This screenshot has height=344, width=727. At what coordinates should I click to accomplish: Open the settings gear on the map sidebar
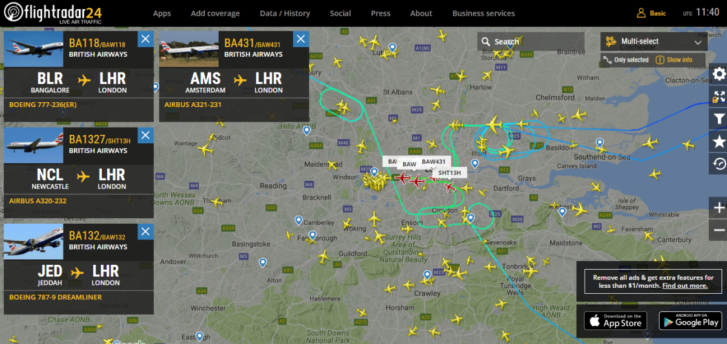pyautogui.click(x=719, y=74)
